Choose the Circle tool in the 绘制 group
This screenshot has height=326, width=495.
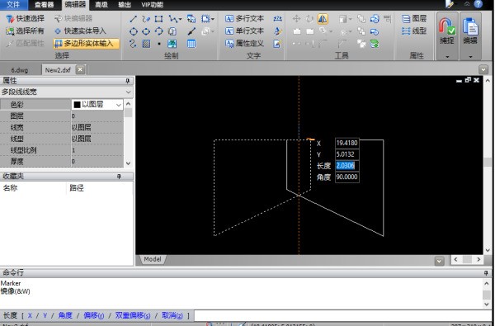(133, 31)
